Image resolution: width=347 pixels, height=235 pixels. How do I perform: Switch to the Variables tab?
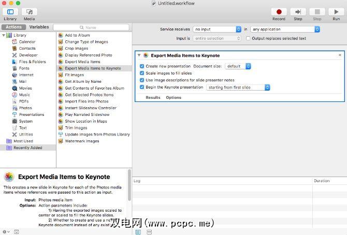(x=39, y=27)
